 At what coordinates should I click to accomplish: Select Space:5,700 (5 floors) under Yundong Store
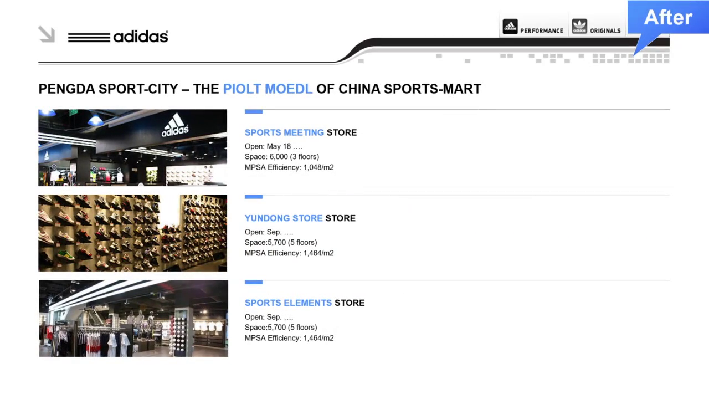tap(281, 243)
